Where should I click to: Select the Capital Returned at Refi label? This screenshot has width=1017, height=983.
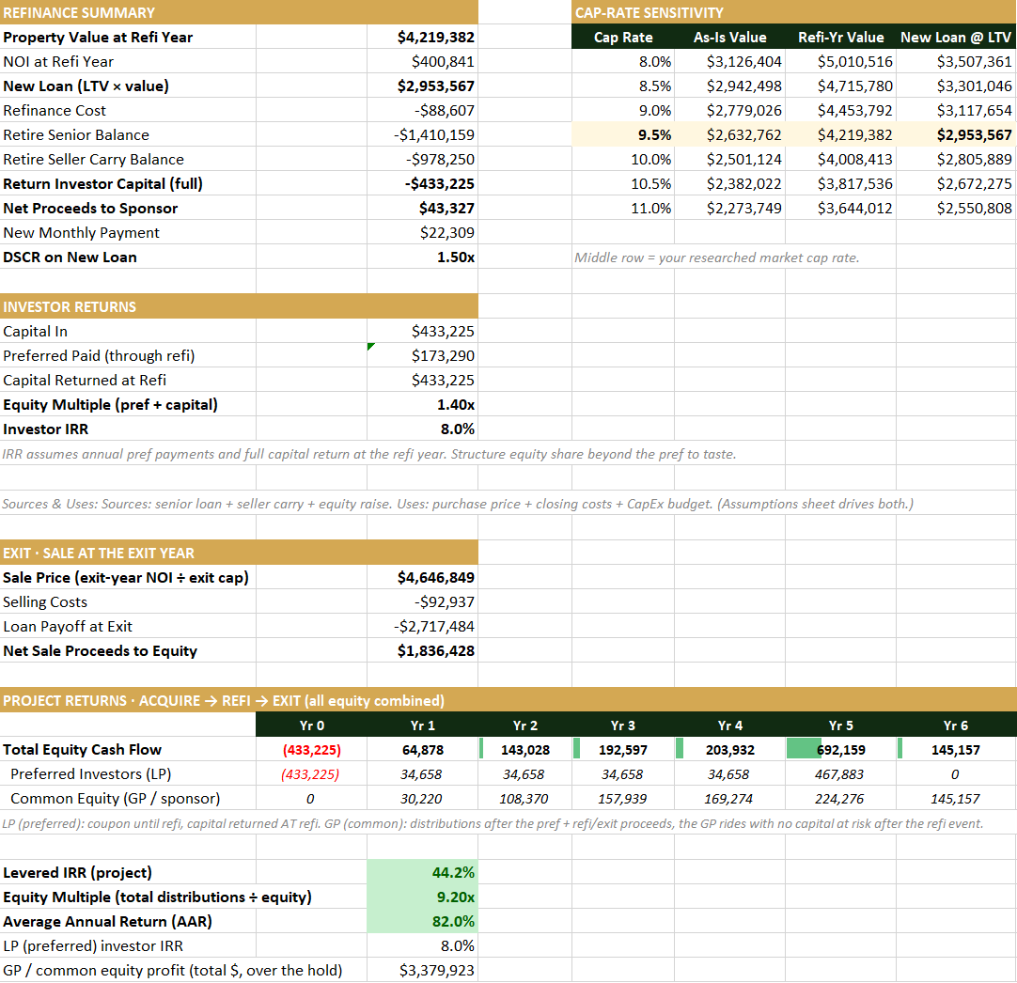point(85,381)
